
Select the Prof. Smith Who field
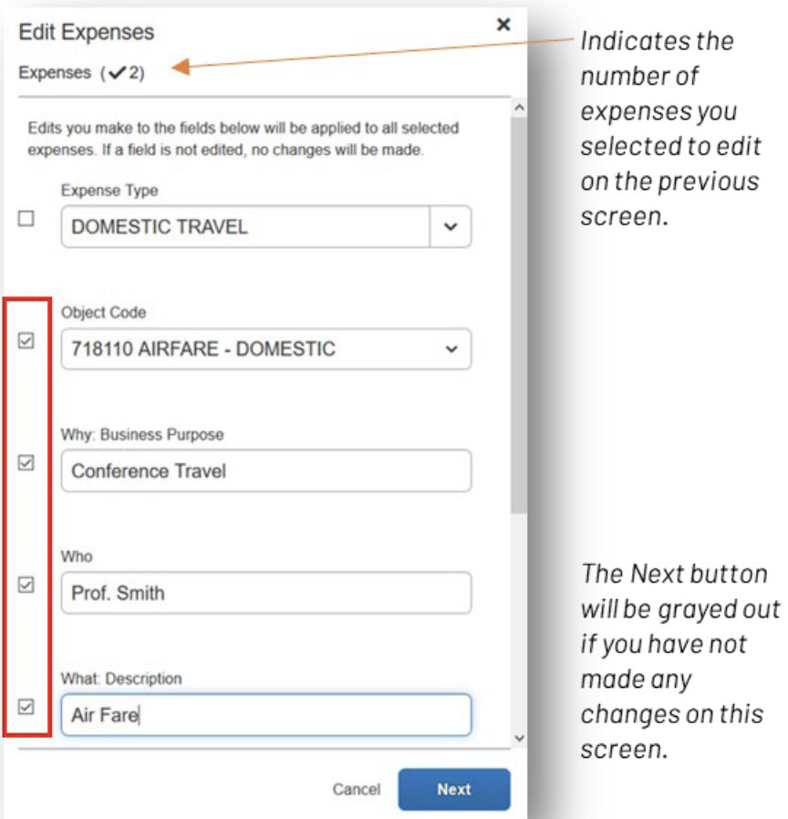pos(264,593)
